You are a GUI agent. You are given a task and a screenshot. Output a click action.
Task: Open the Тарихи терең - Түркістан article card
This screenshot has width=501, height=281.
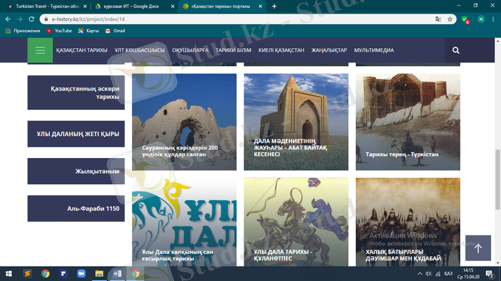408,122
